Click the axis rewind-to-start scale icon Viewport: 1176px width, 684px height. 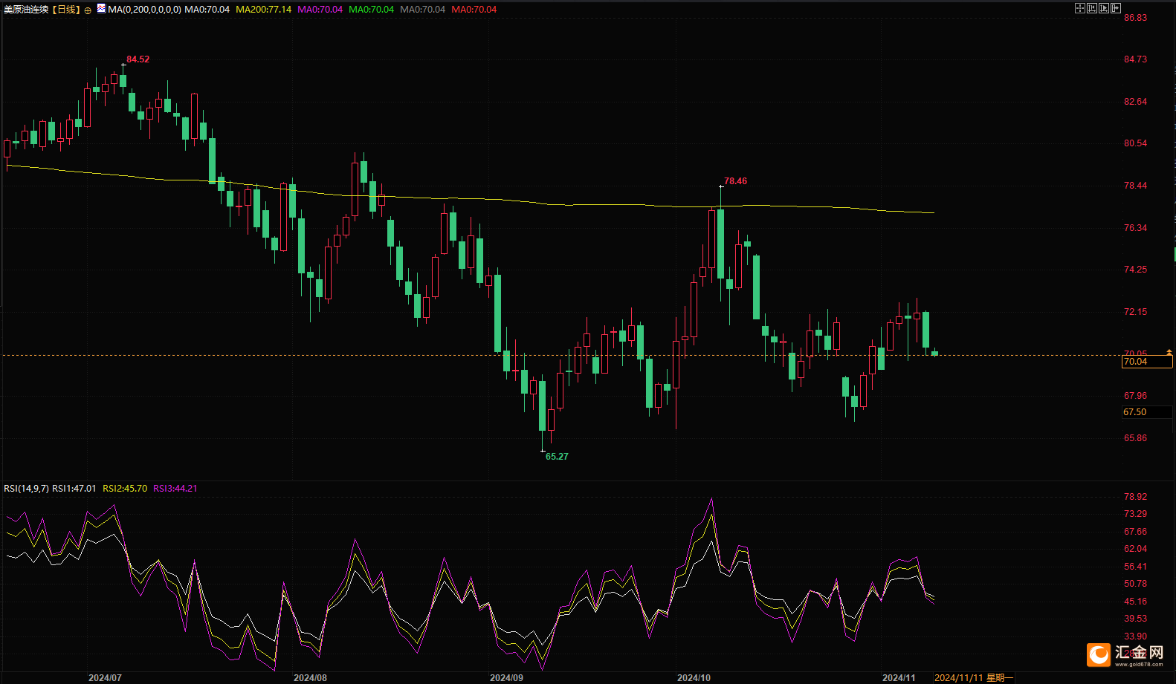1091,8
